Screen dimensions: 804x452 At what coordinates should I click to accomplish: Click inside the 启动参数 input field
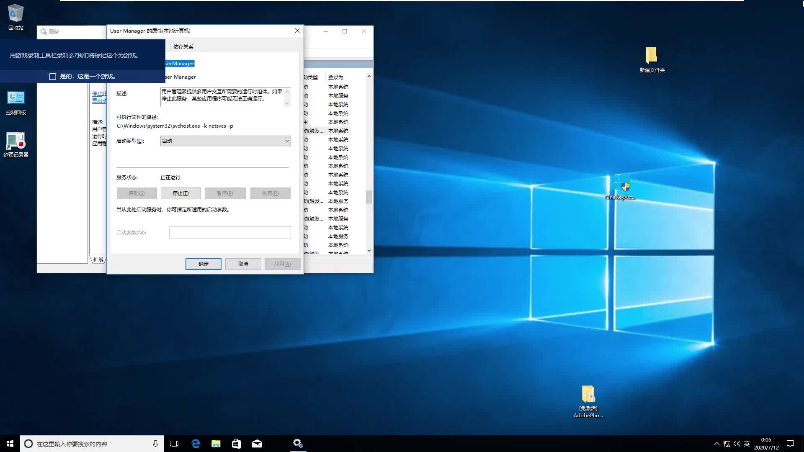coord(230,232)
